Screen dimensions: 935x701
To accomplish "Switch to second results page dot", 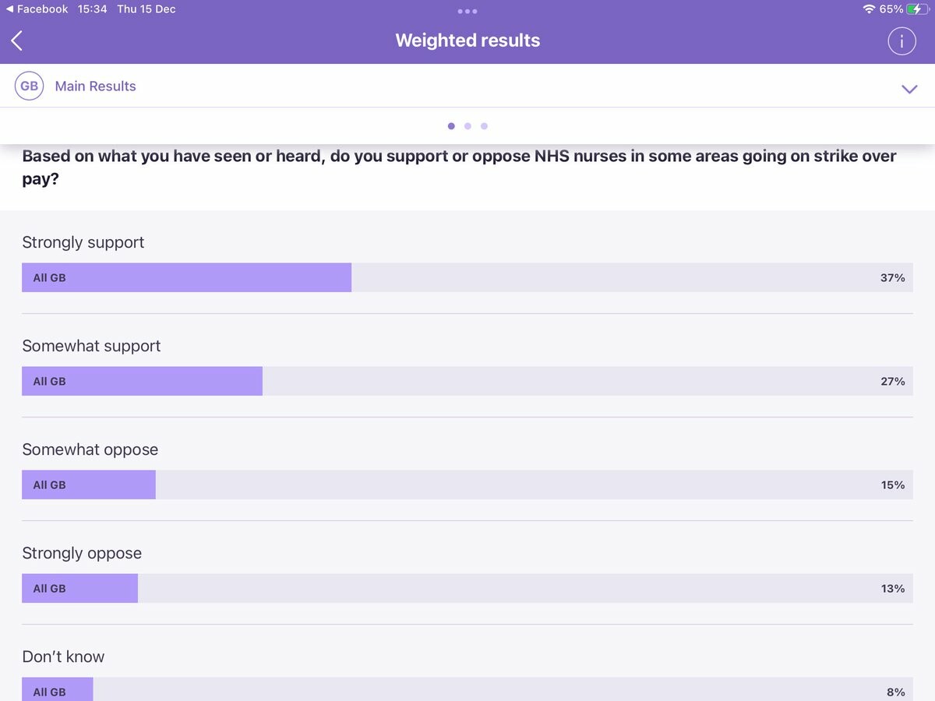I will click(x=467, y=126).
